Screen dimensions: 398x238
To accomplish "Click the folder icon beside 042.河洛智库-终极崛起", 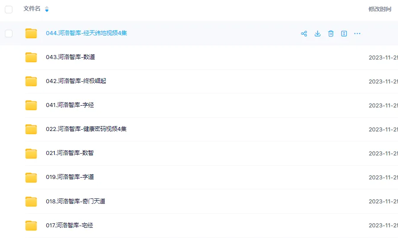I will (31, 81).
